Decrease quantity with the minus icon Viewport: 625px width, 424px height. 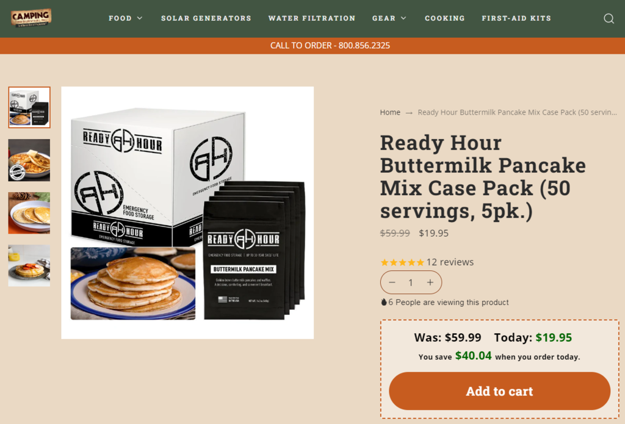(x=392, y=282)
